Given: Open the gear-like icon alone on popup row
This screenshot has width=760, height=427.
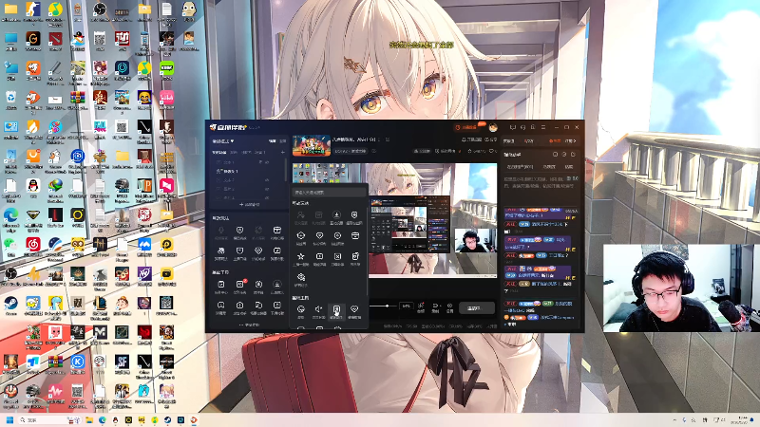Looking at the screenshot, I should click(x=300, y=277).
